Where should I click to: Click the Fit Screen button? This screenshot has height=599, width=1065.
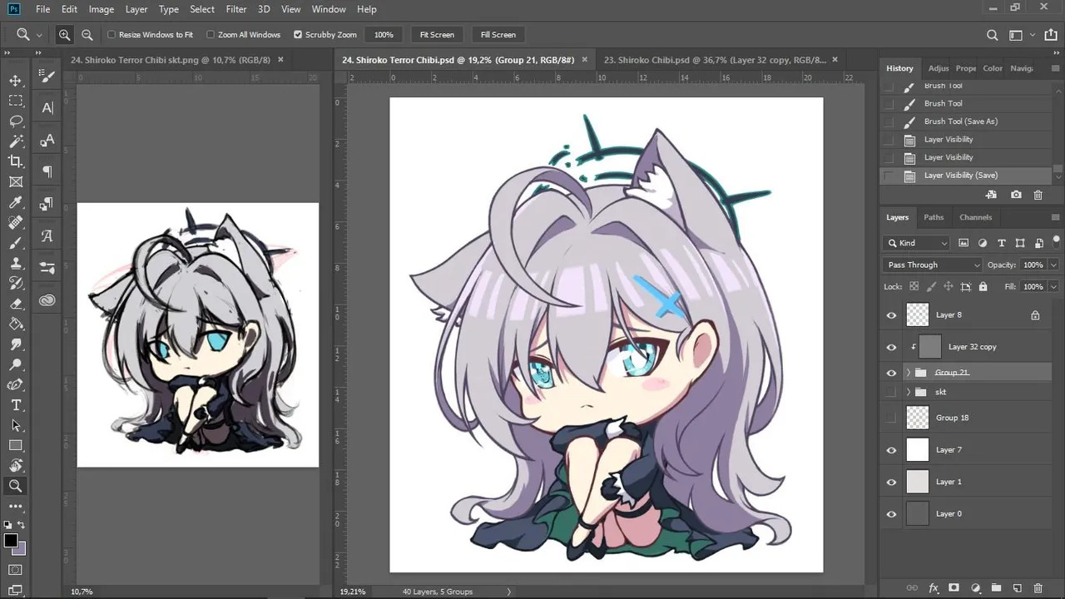tap(437, 35)
